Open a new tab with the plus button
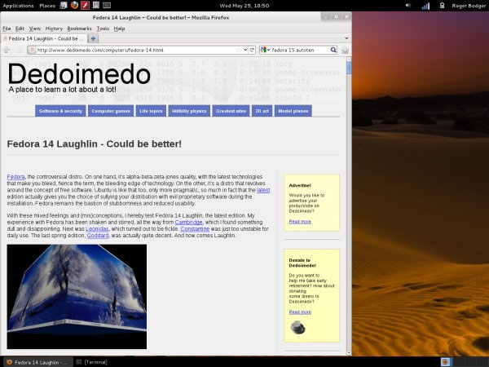 point(93,38)
